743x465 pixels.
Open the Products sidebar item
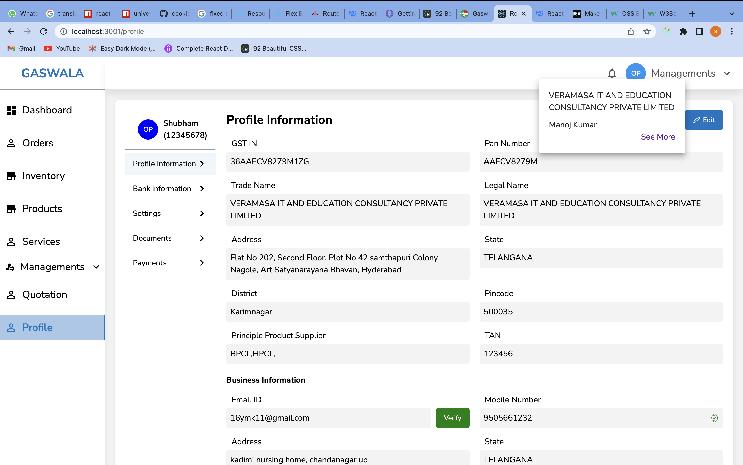coord(42,208)
